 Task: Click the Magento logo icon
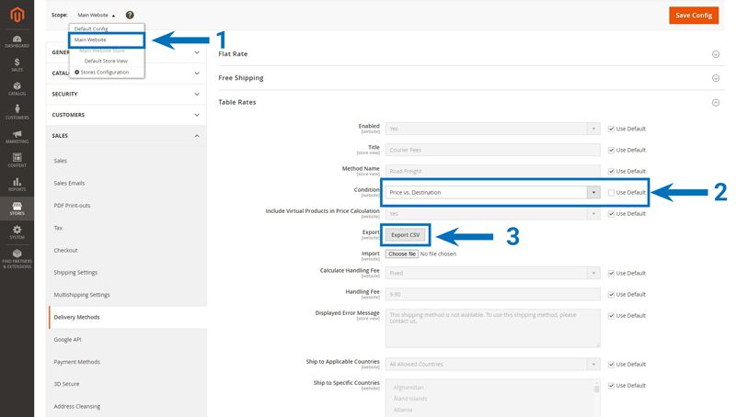17,15
